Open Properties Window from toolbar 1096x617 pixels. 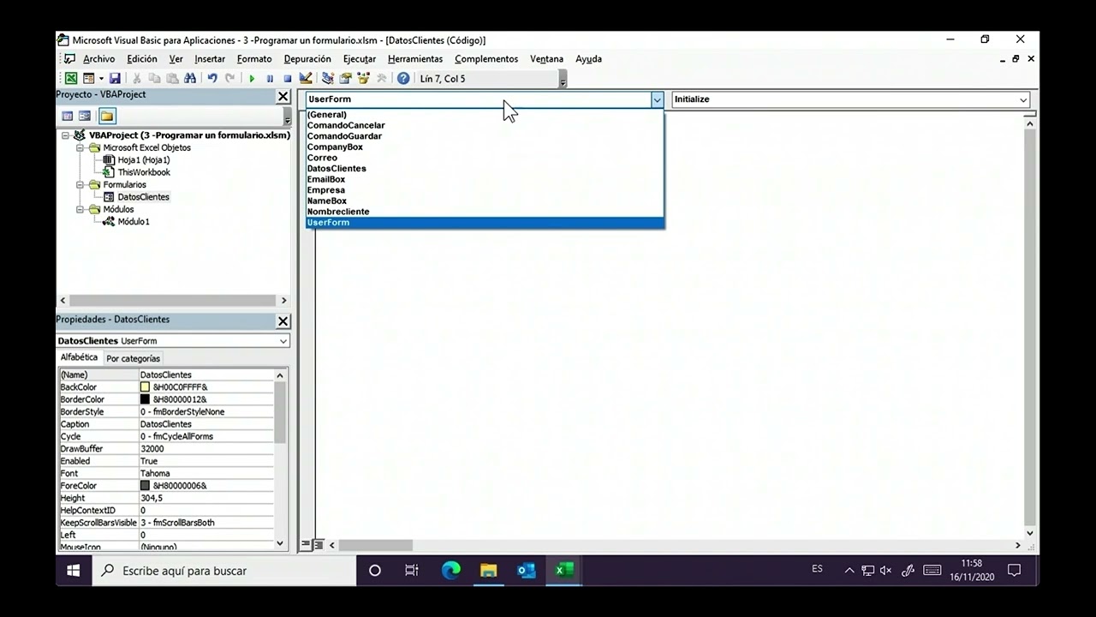click(x=346, y=79)
